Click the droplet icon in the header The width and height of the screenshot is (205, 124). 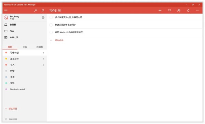[188, 10]
